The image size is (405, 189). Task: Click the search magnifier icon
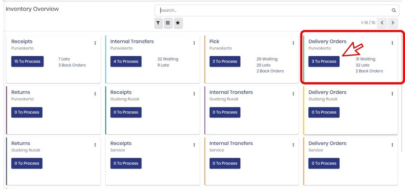tap(394, 10)
